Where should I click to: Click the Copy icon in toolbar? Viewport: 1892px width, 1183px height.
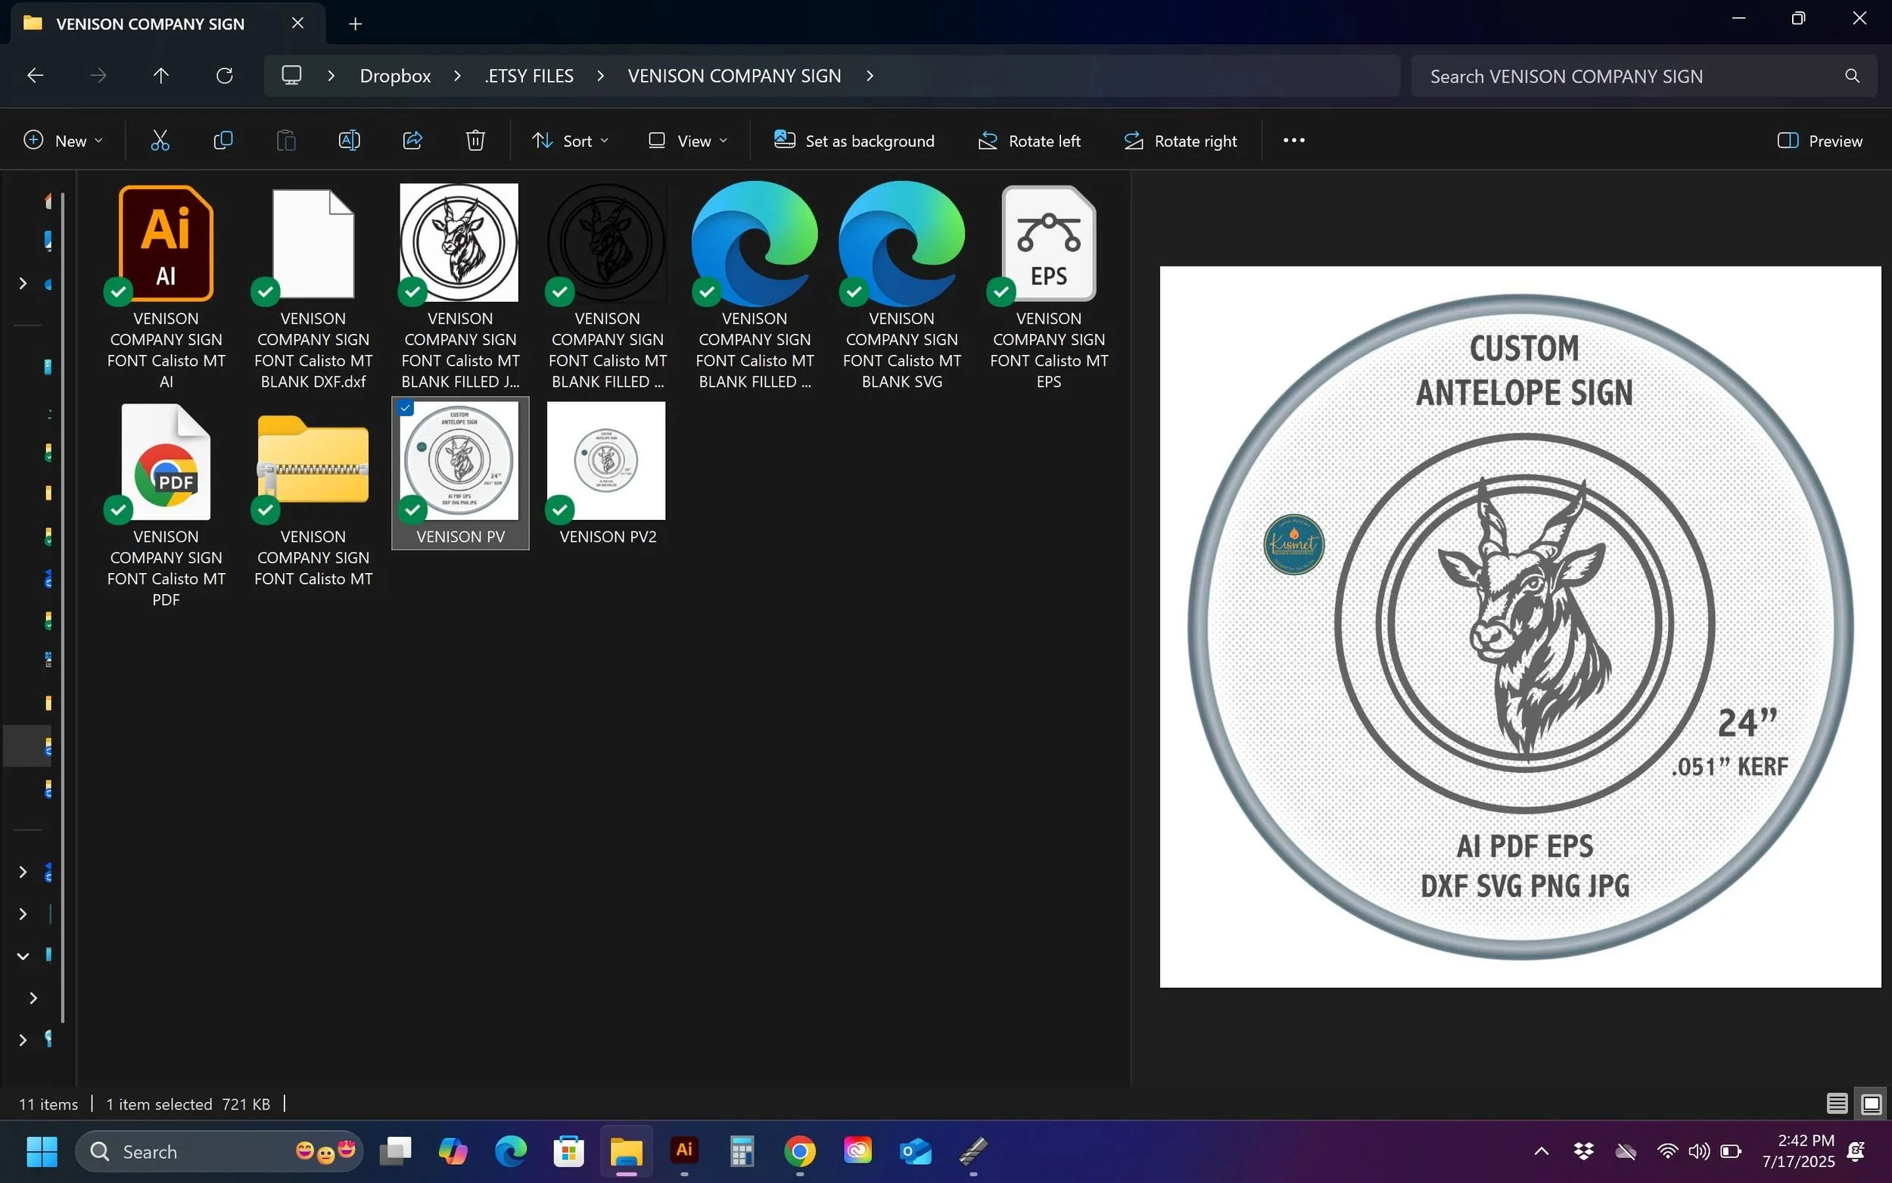click(223, 141)
